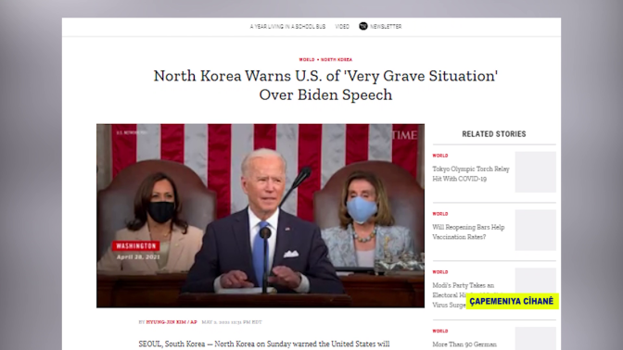
Task: Open author Hyung-Jin Kim / AP link
Action: (172, 322)
